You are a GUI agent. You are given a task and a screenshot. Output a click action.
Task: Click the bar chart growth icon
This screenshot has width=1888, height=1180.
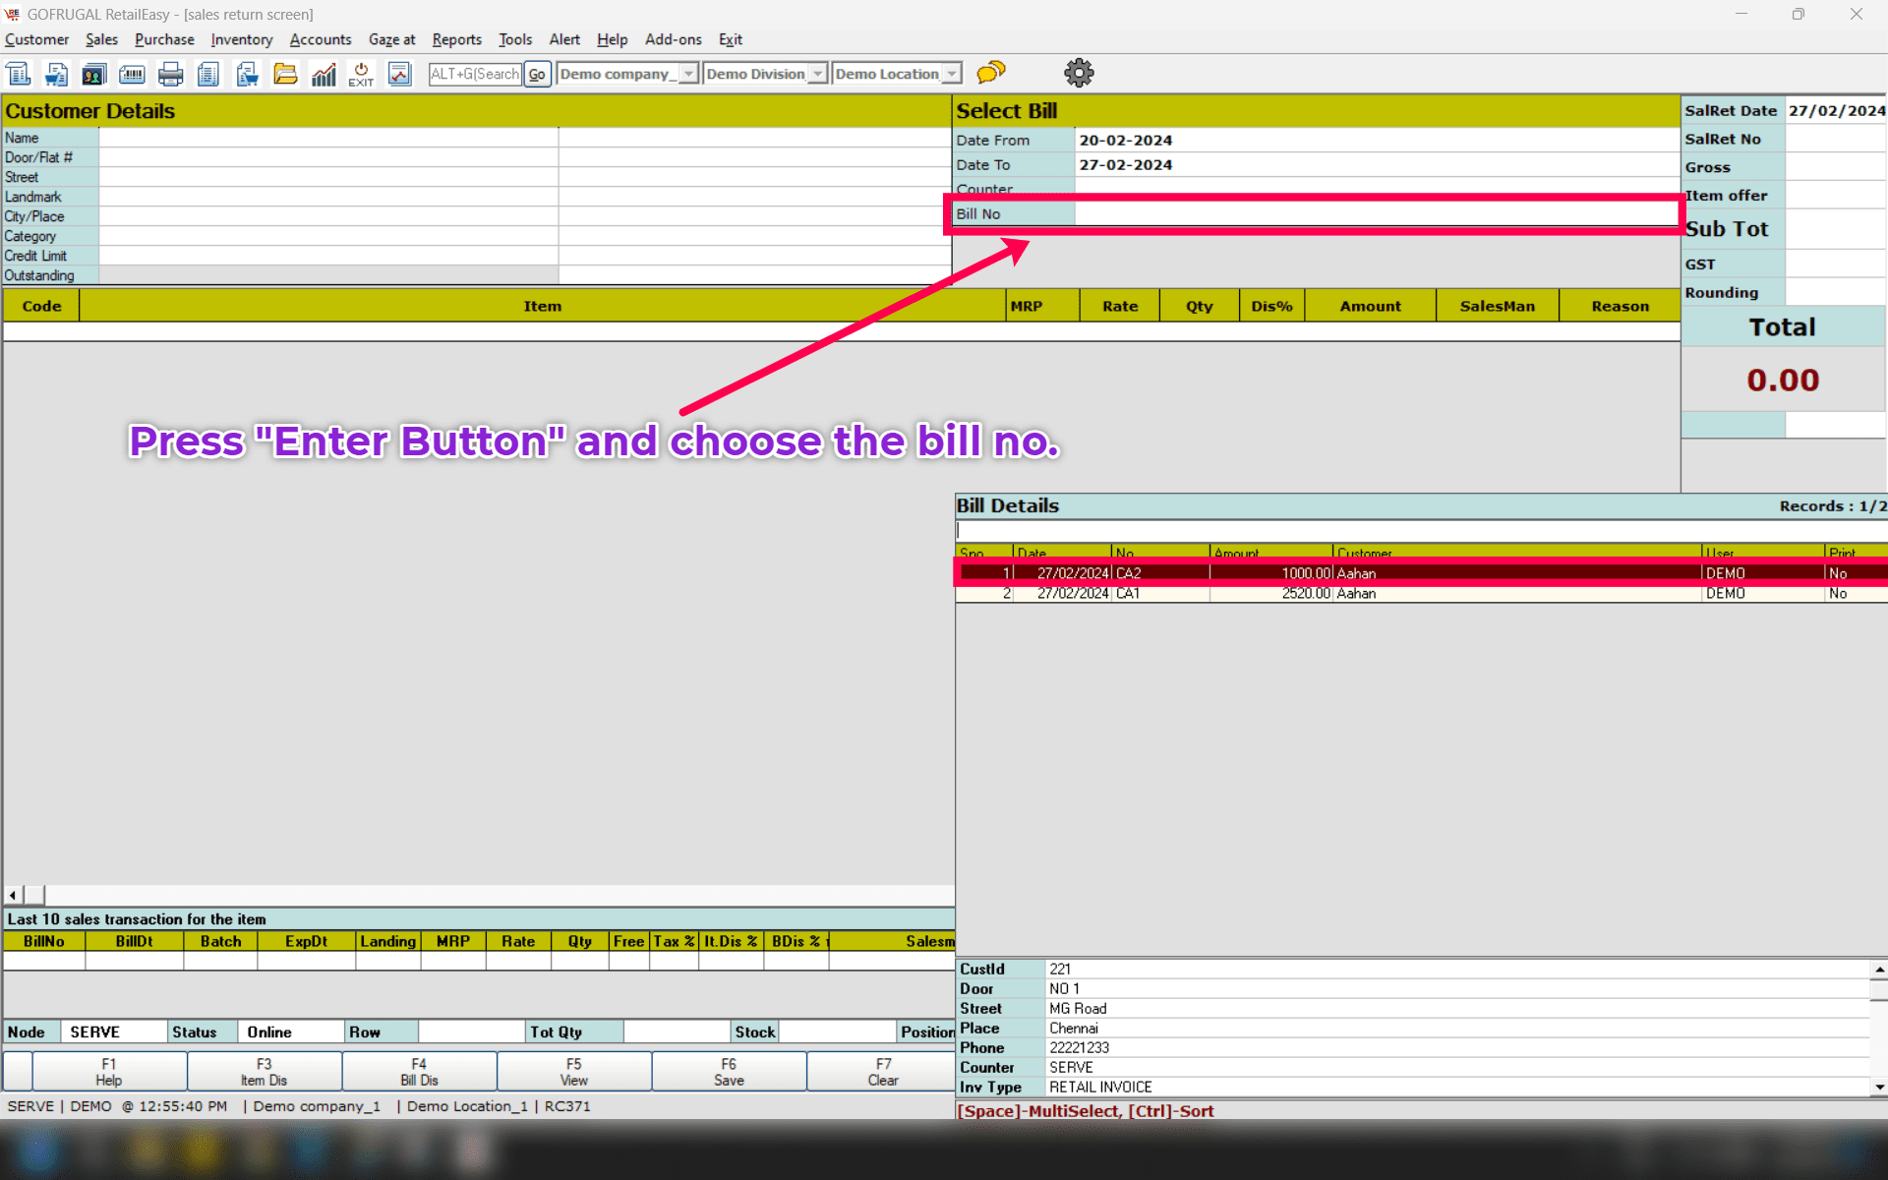(x=324, y=74)
